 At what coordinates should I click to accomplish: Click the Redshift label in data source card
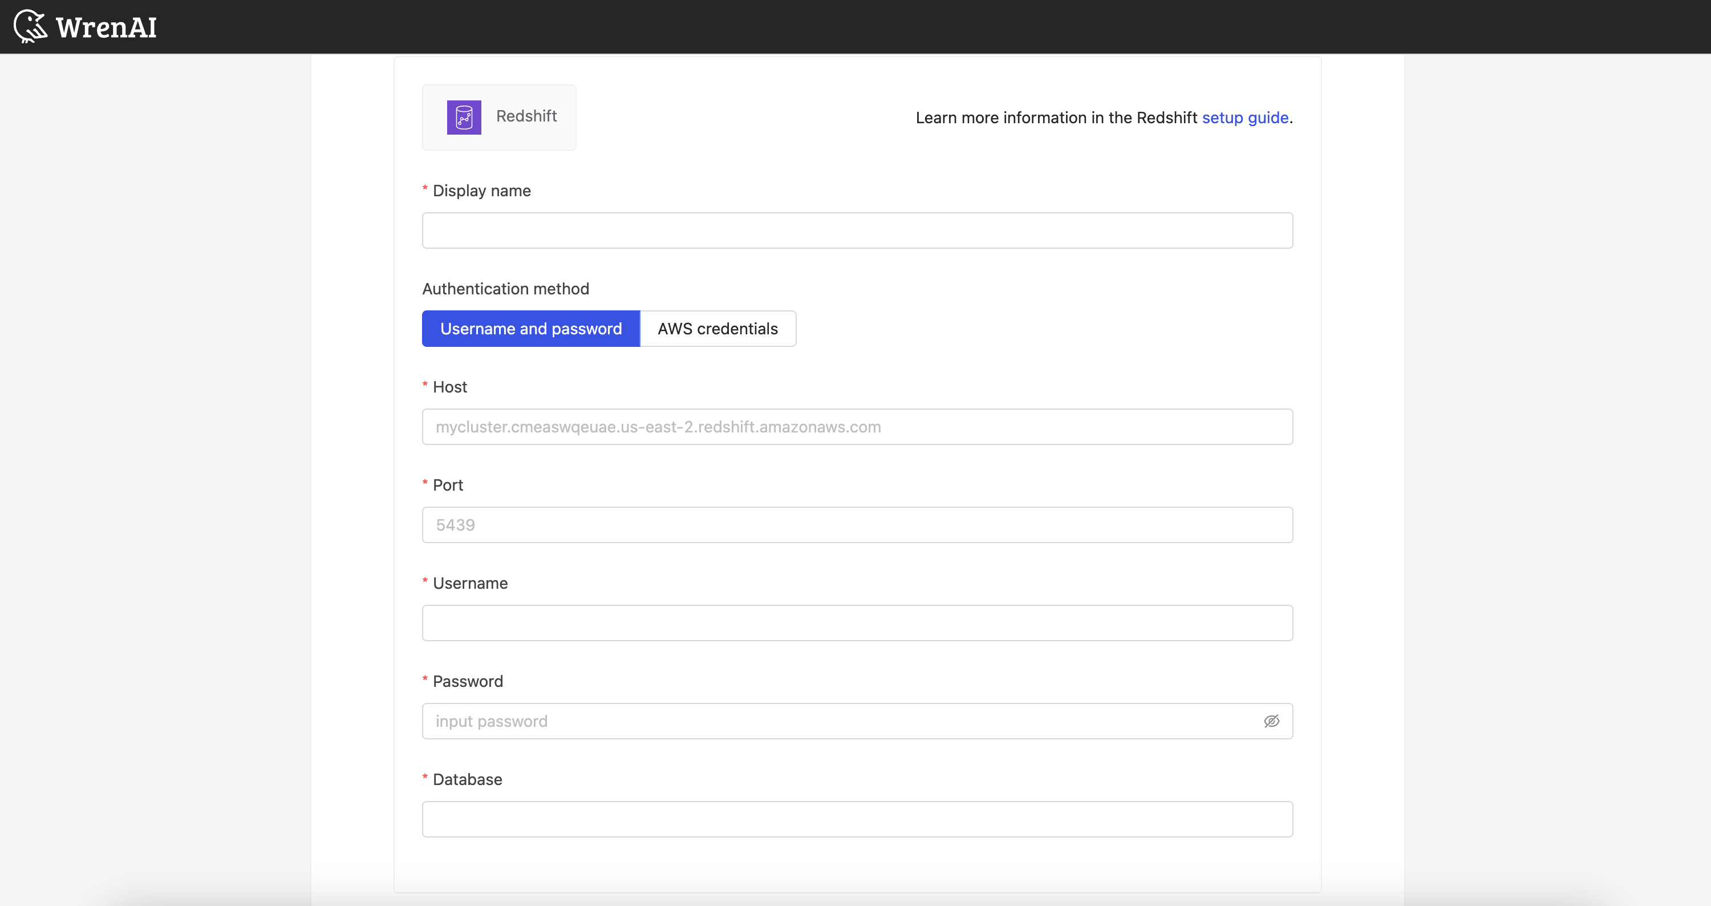coord(526,116)
